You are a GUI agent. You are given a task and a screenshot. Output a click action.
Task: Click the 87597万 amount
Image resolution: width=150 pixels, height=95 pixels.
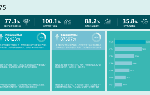(68, 39)
